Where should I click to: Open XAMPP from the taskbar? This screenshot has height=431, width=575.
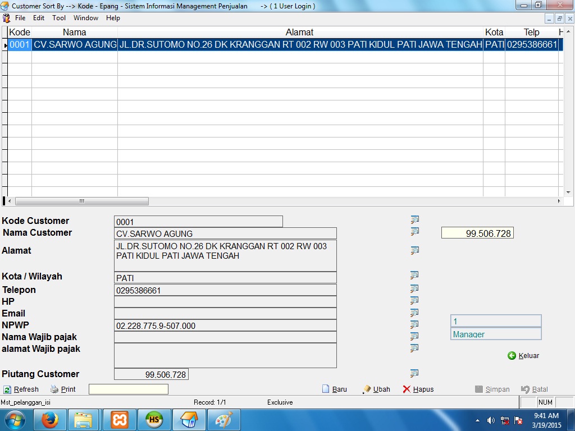pyautogui.click(x=119, y=420)
